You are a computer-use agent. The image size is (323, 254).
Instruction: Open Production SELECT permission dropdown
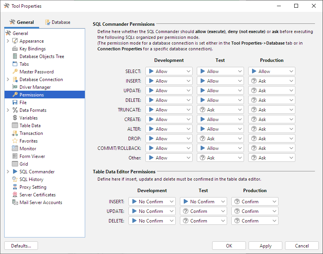272,71
